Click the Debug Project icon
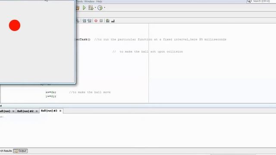The image size is (276, 155). [x=91, y=8]
